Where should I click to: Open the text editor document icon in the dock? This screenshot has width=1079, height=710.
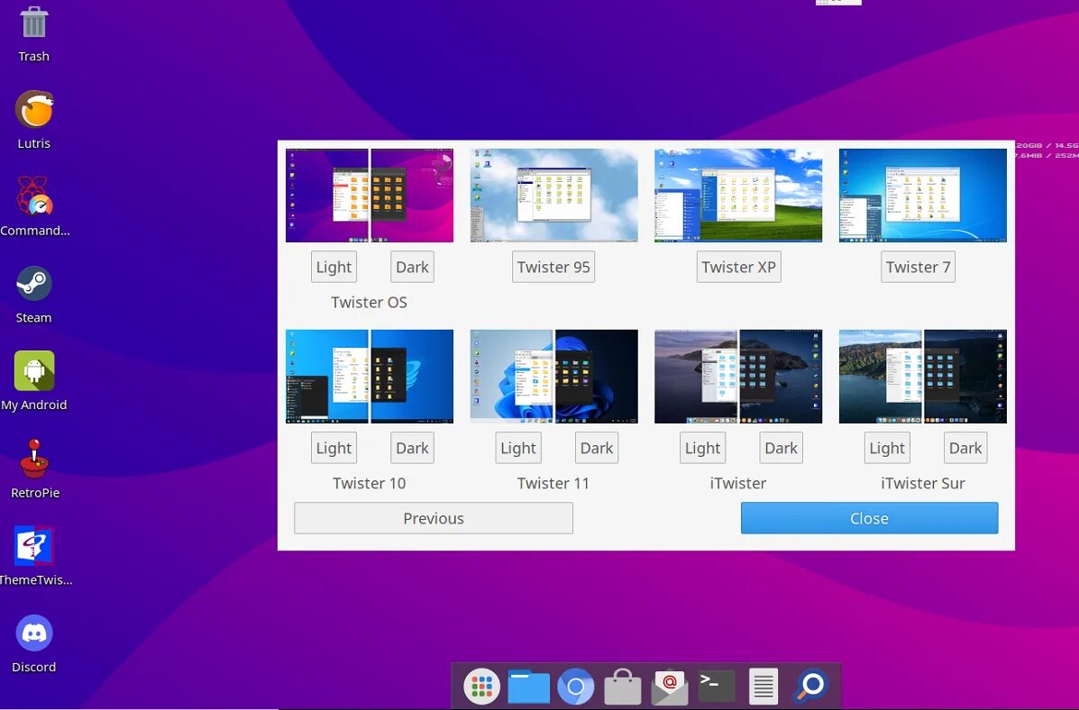coord(764,687)
